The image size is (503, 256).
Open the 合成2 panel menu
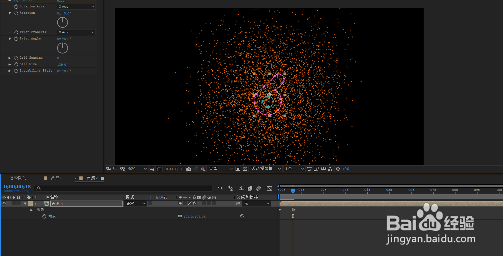click(103, 178)
